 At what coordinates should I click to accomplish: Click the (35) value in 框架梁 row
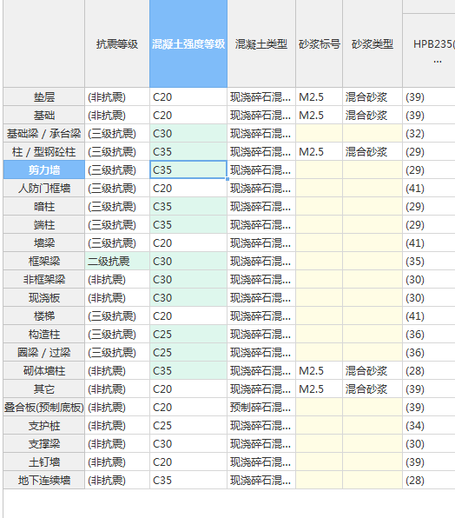[x=429, y=262]
